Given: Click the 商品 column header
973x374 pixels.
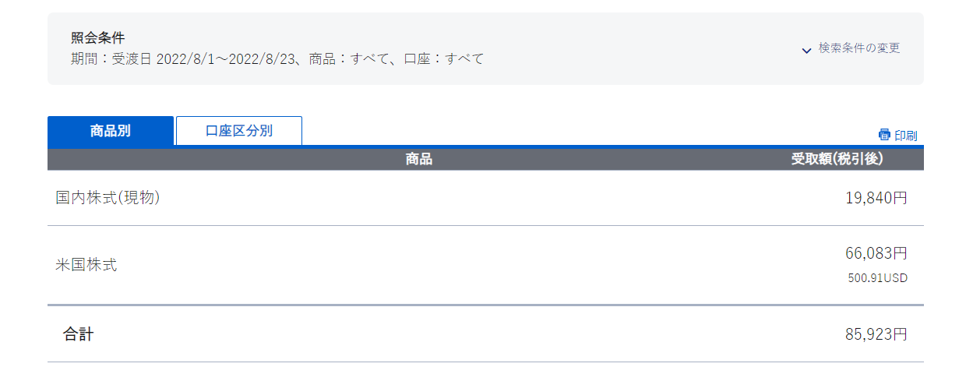Looking at the screenshot, I should tap(418, 159).
